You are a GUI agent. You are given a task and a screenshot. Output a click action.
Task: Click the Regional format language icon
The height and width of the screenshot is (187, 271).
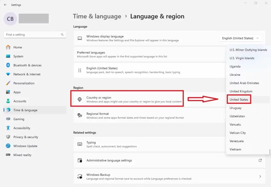tap(80, 115)
